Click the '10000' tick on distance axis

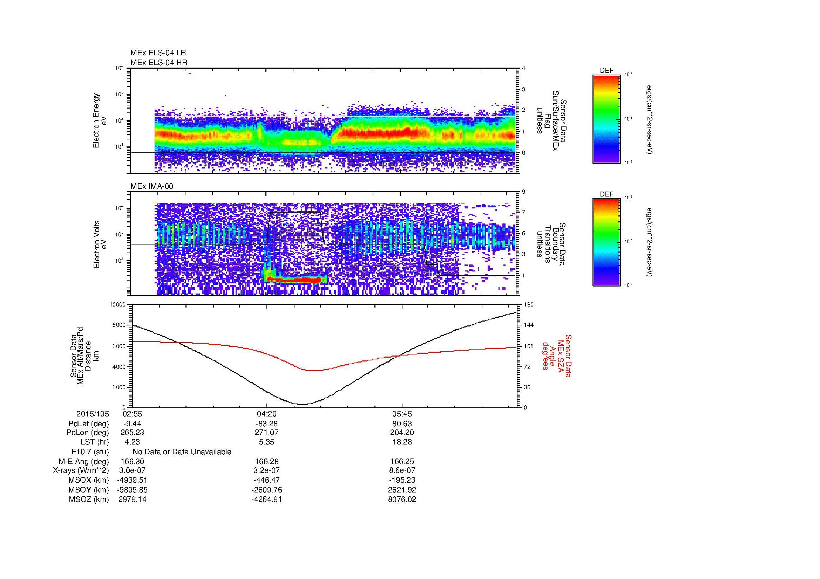[x=118, y=305]
